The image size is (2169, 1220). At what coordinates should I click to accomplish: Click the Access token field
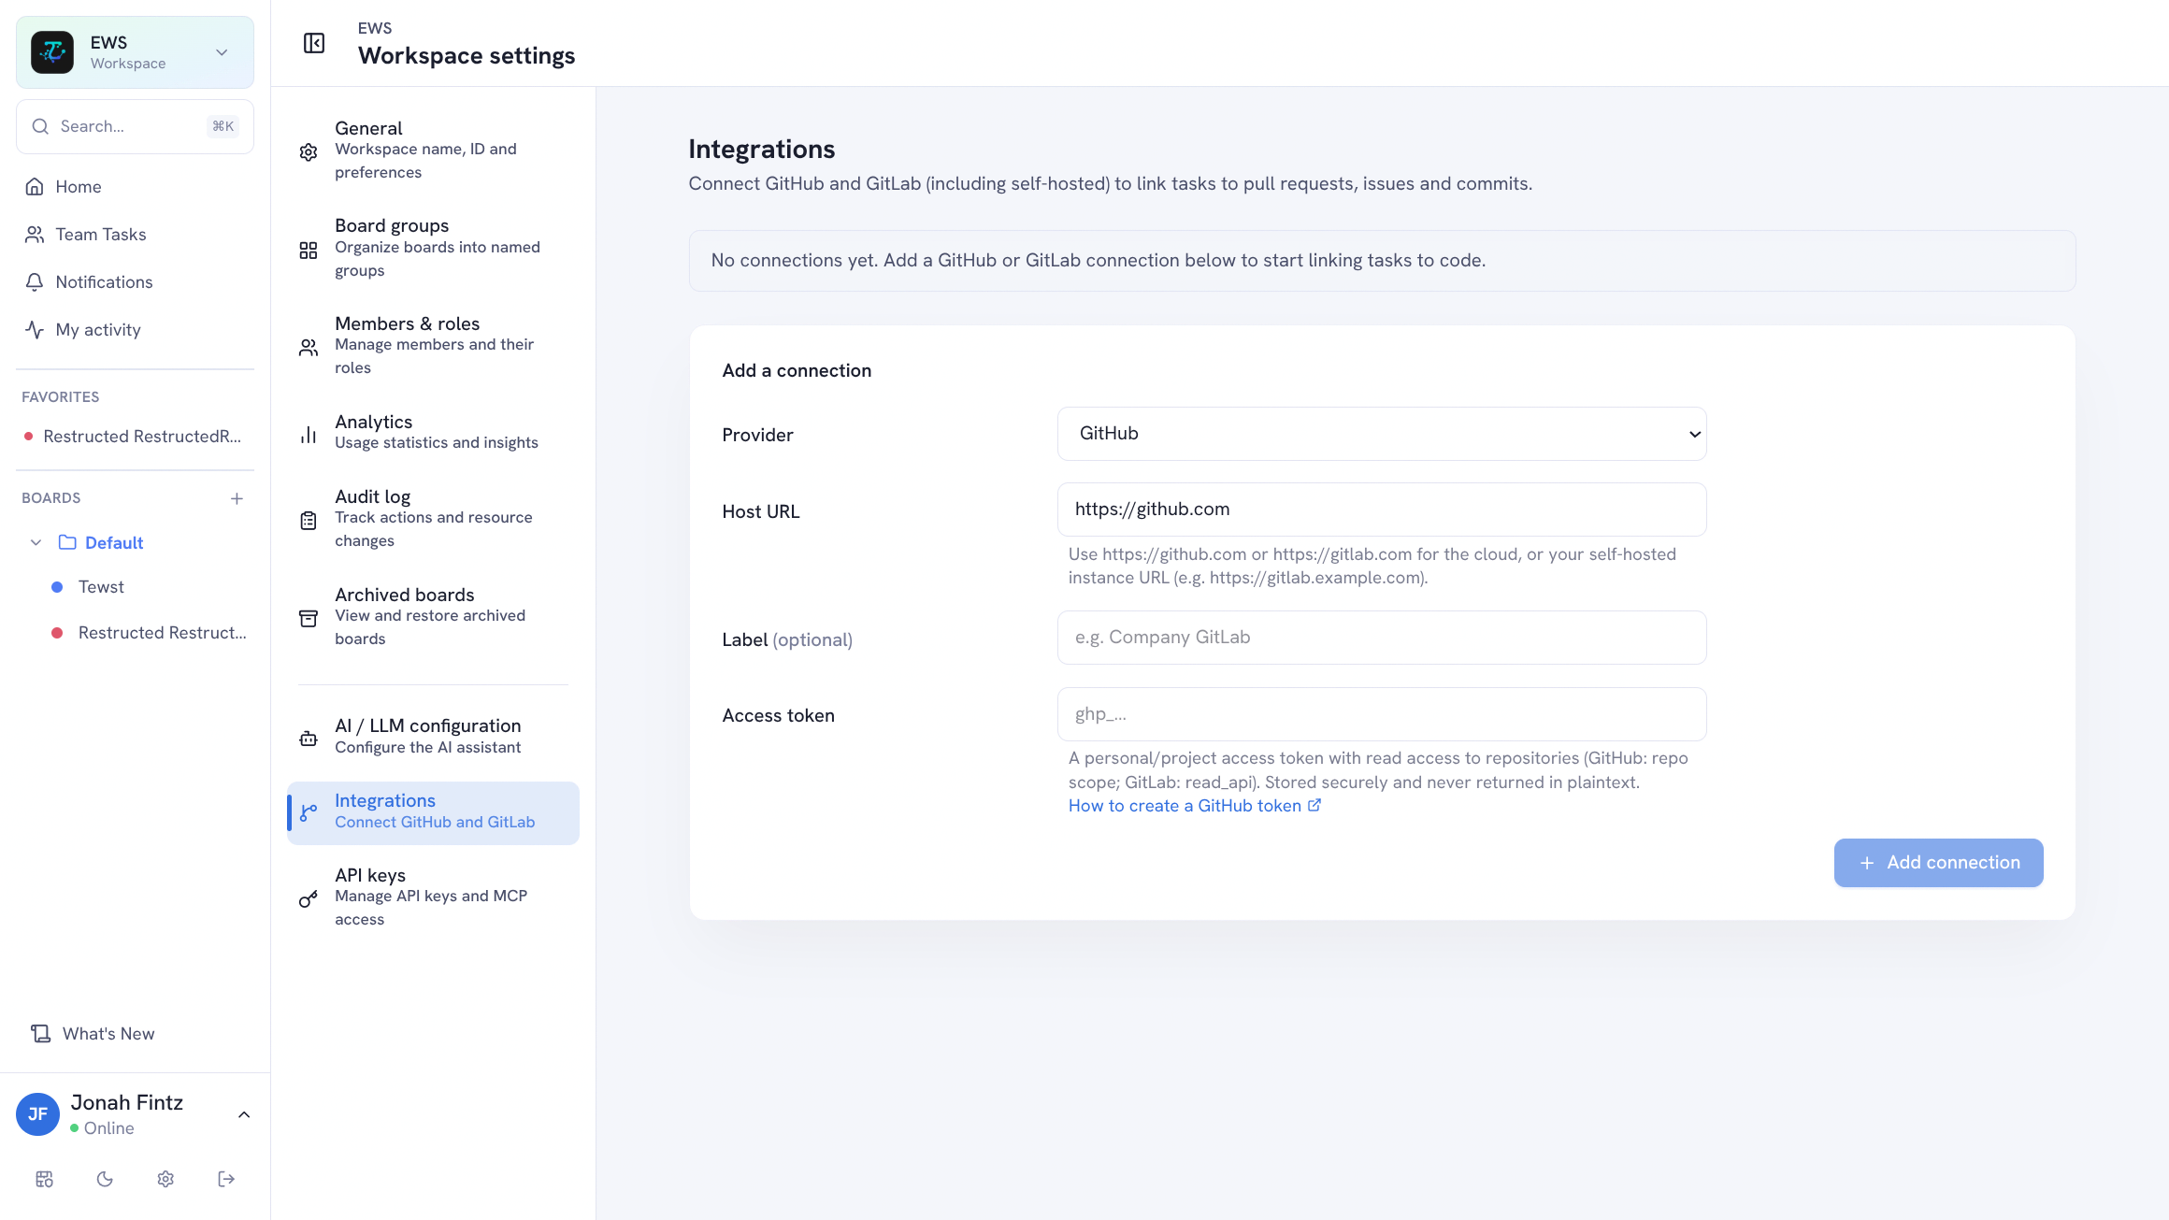pyautogui.click(x=1382, y=714)
